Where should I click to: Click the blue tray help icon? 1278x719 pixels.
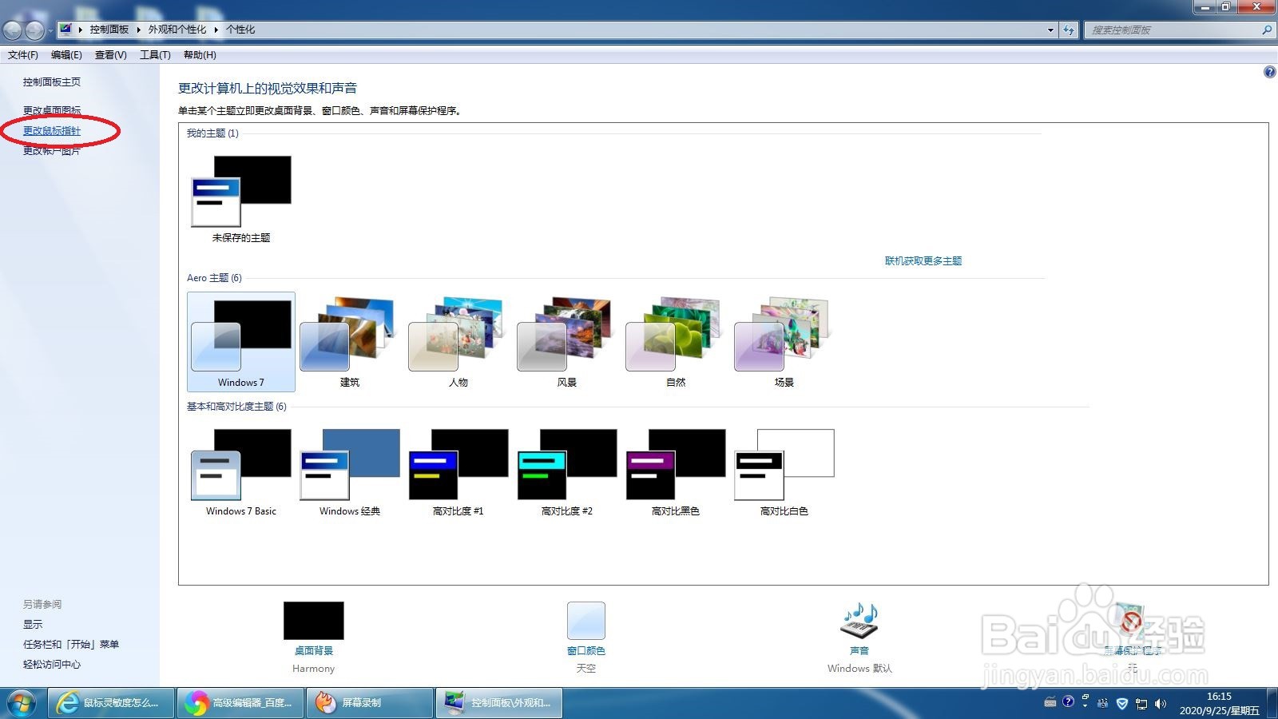click(1068, 702)
